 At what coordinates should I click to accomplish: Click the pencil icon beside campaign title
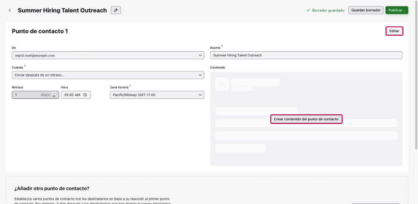(116, 10)
